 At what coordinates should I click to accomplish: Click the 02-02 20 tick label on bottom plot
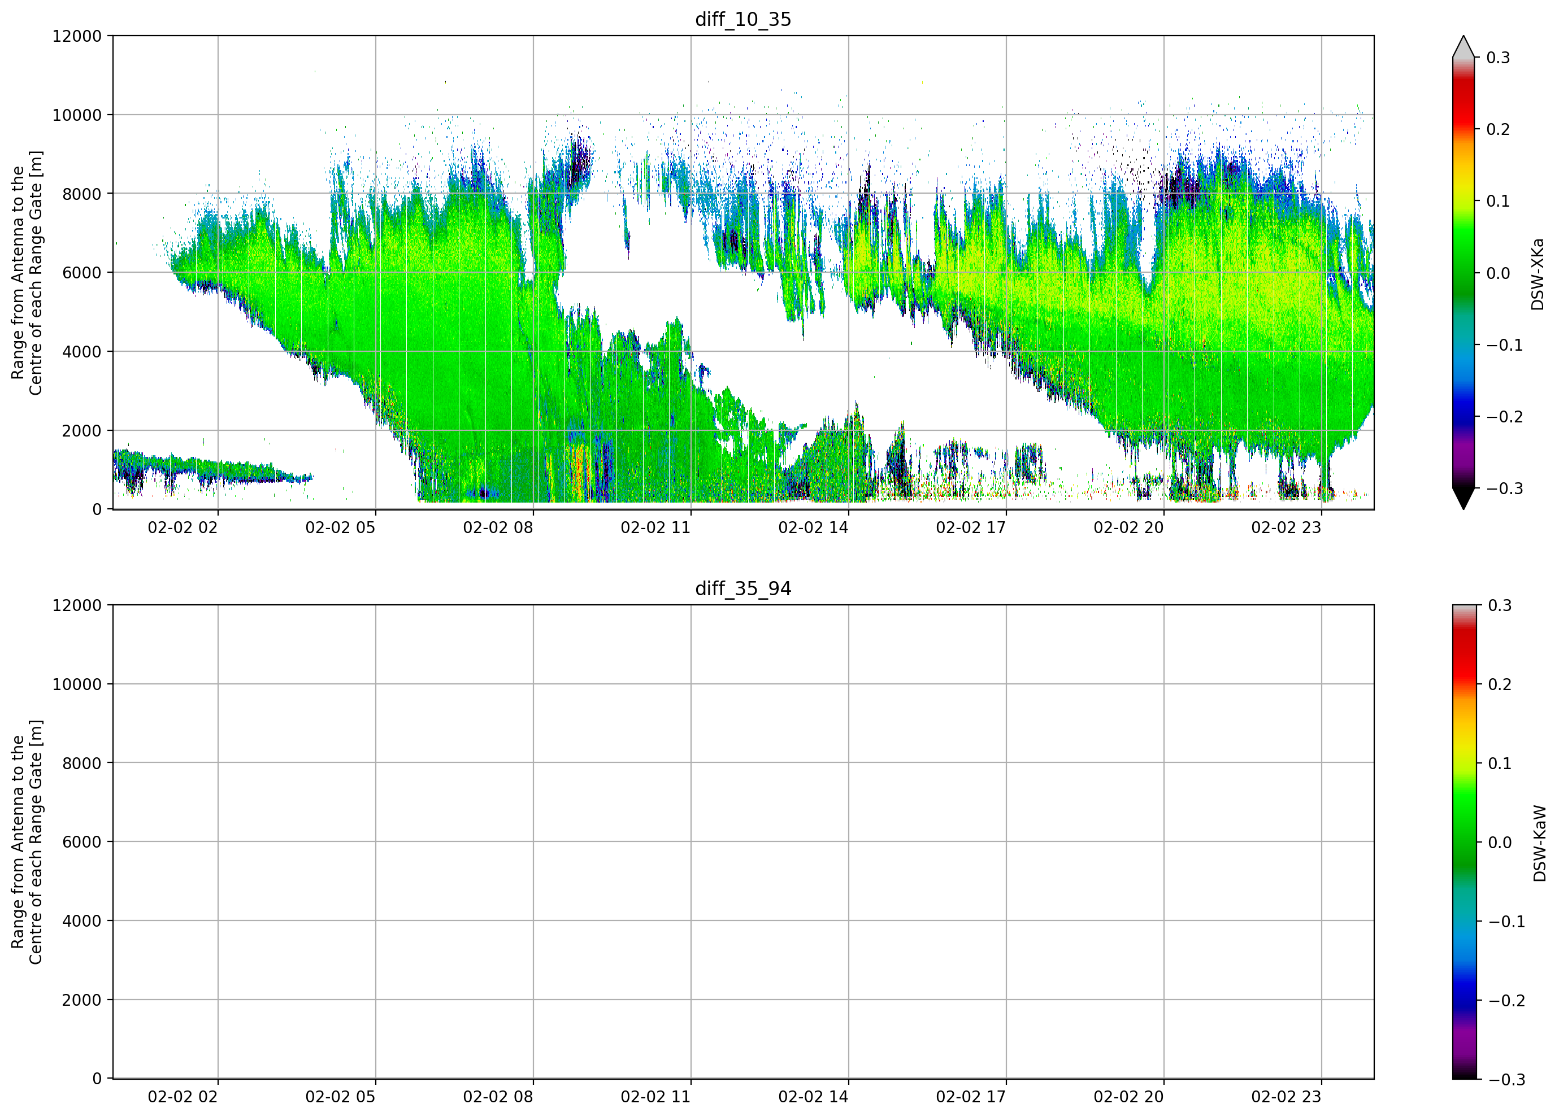tap(1128, 1097)
